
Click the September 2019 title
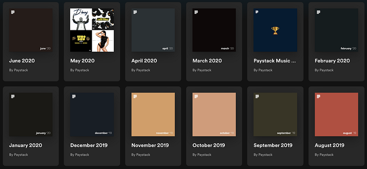273,145
